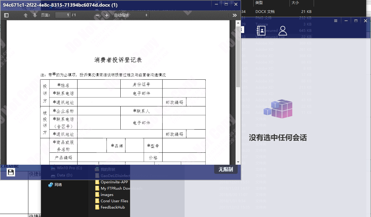Click the 消费者投诉登记表 document title
371x217 pixels.
point(118,60)
